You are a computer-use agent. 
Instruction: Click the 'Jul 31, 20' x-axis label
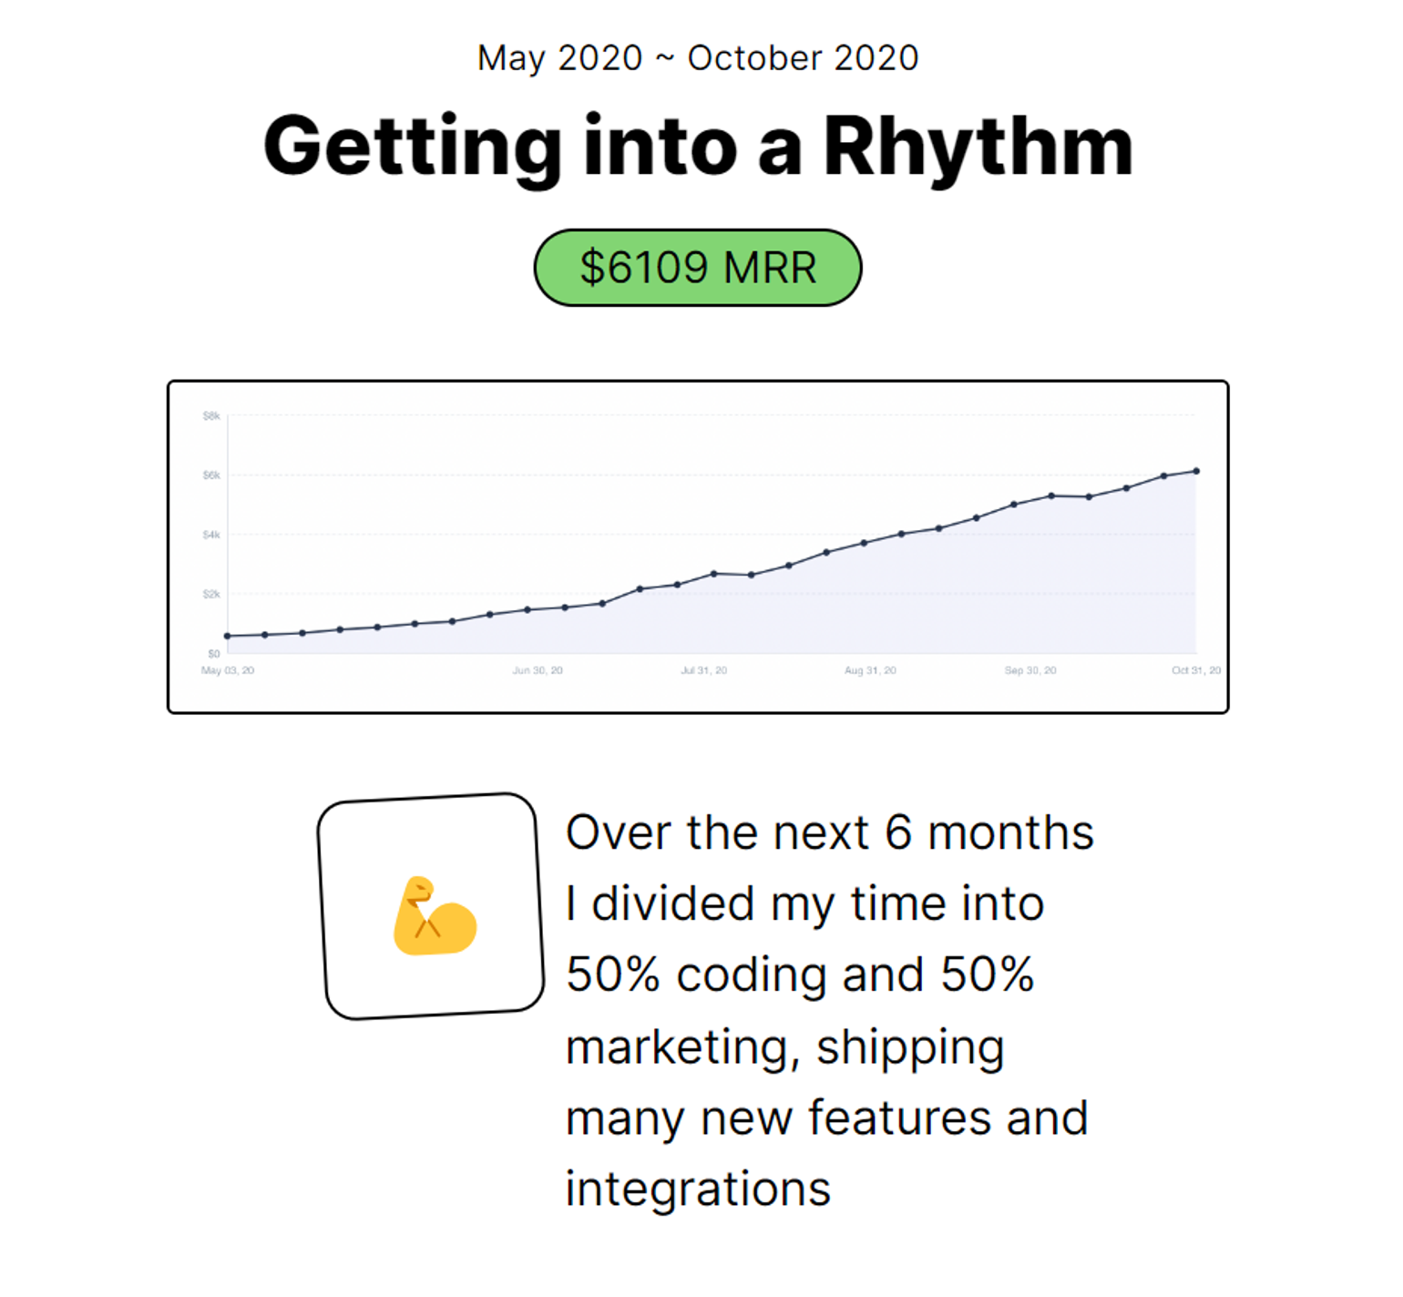tap(704, 670)
